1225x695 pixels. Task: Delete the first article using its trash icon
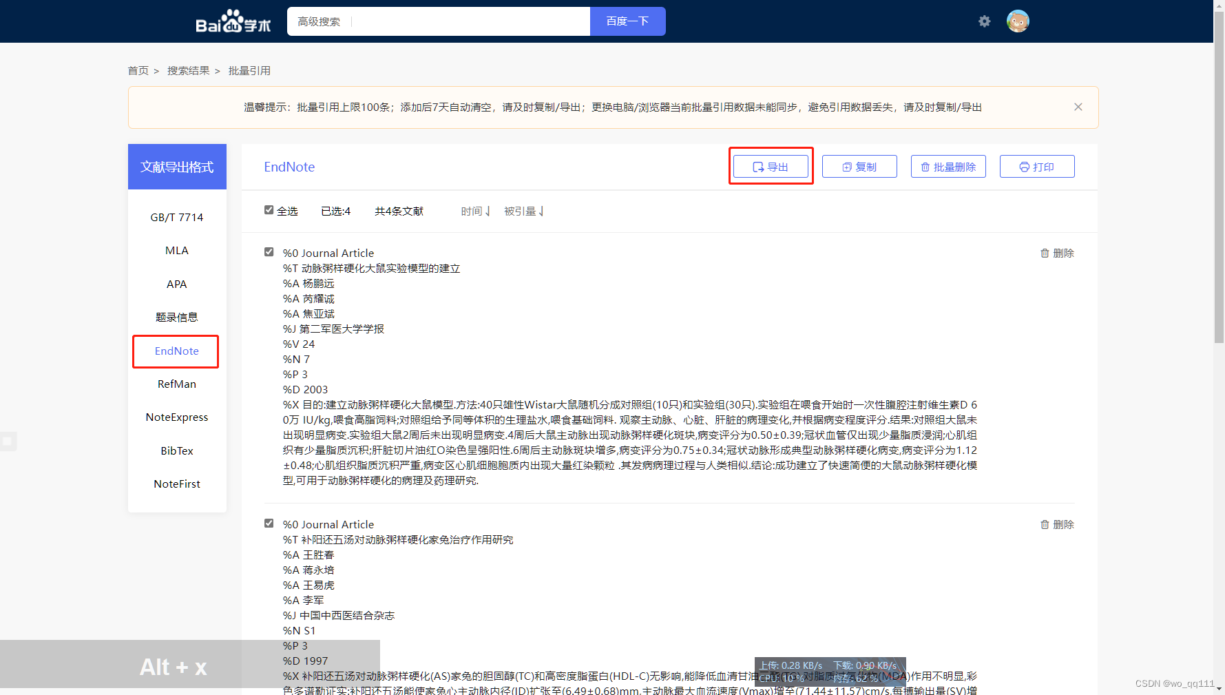pyautogui.click(x=1045, y=253)
